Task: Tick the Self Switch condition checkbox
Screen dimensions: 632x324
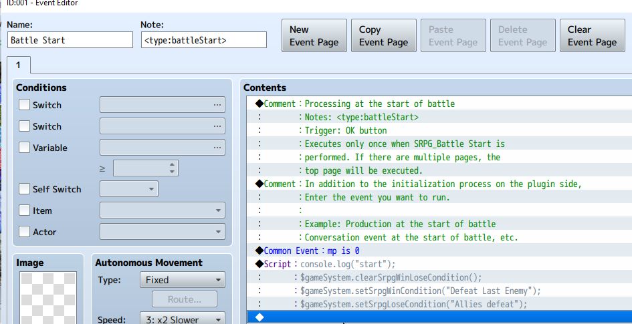Action: point(24,189)
